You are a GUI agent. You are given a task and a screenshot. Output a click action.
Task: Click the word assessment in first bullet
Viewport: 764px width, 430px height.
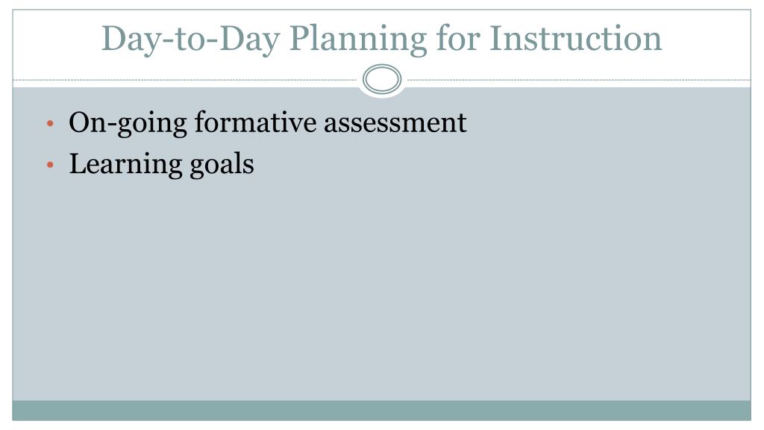pyautogui.click(x=395, y=123)
